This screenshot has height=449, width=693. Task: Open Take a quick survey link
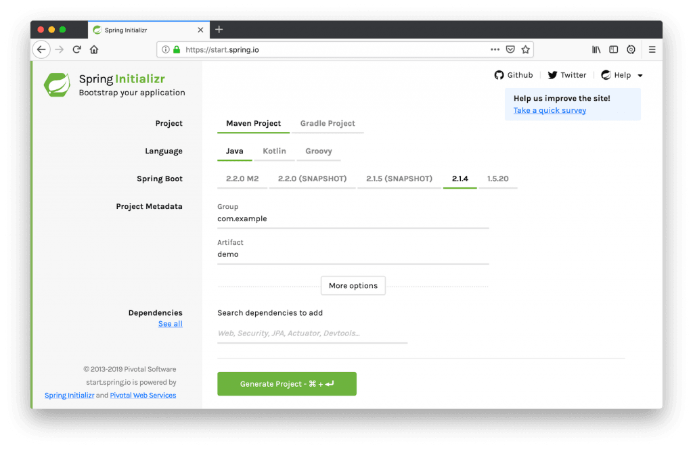tap(550, 110)
